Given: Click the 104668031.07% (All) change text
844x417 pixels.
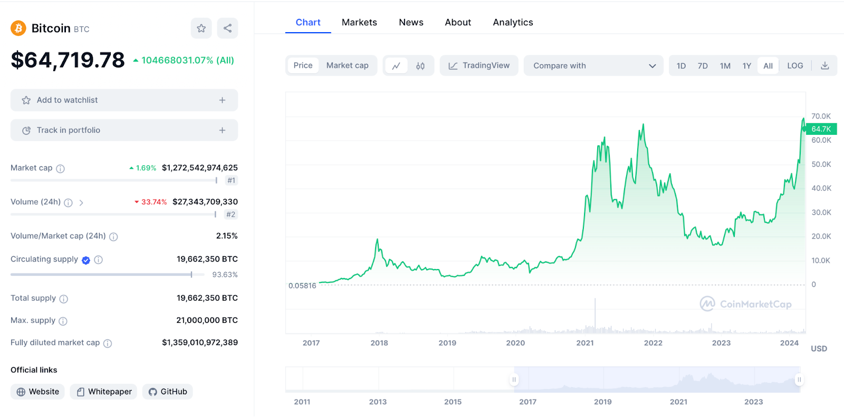Looking at the screenshot, I should 187,60.
